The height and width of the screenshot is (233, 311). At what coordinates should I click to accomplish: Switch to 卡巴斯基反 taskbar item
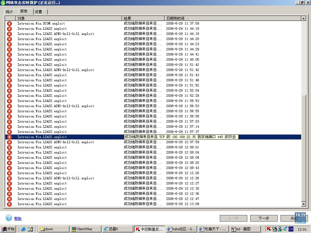pyautogui.click(x=150, y=229)
